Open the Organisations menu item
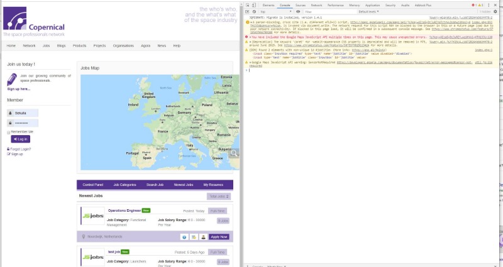This screenshot has width=503, height=267. point(123,46)
